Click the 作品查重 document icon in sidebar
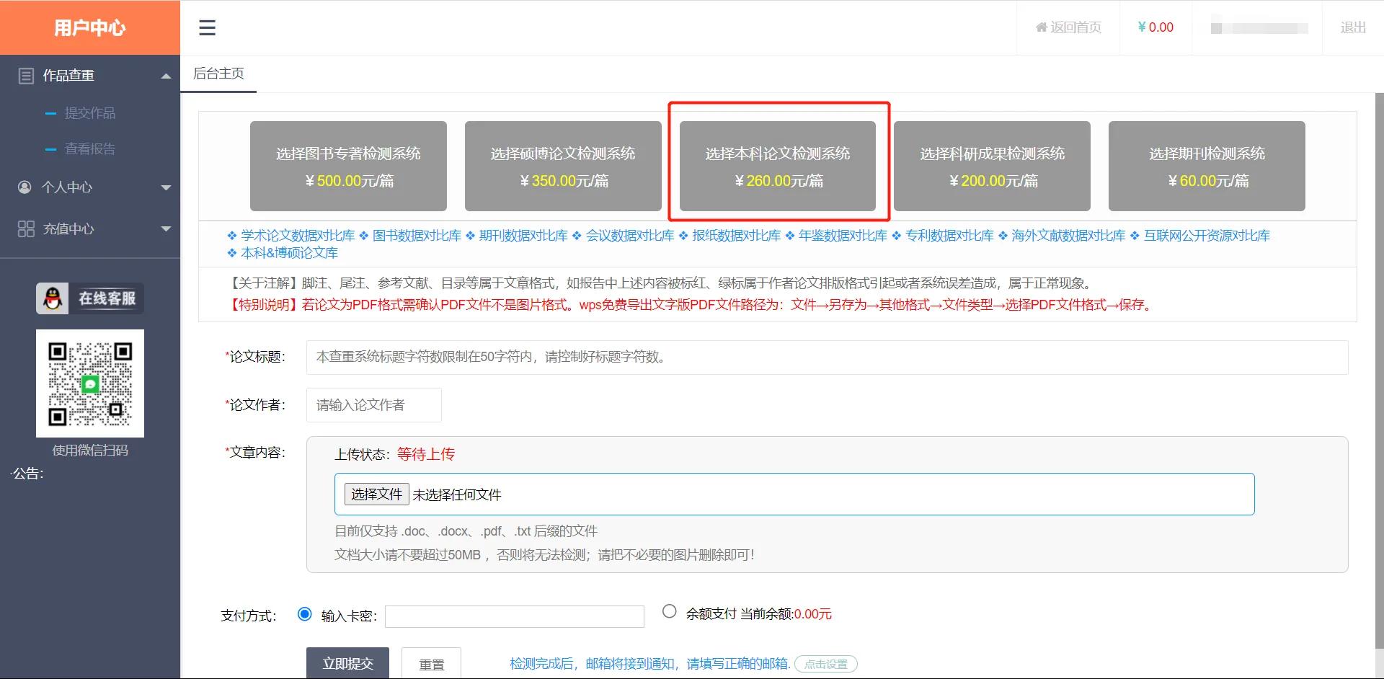The height and width of the screenshot is (679, 1384). (25, 75)
